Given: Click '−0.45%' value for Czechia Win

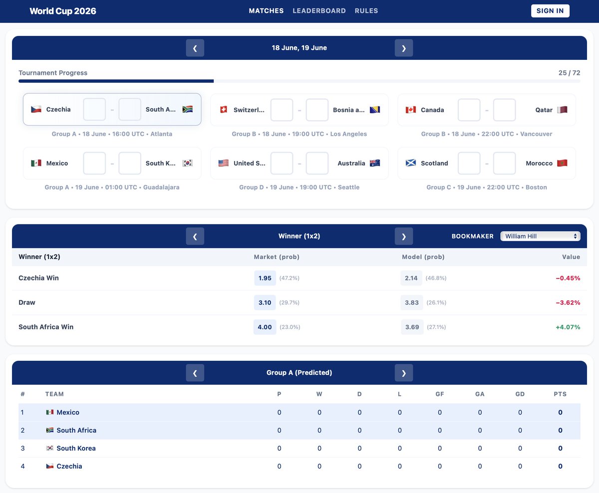Looking at the screenshot, I should pyautogui.click(x=568, y=278).
